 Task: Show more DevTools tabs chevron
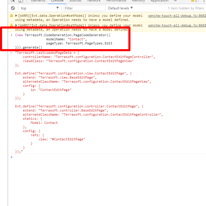[x=175, y=1]
